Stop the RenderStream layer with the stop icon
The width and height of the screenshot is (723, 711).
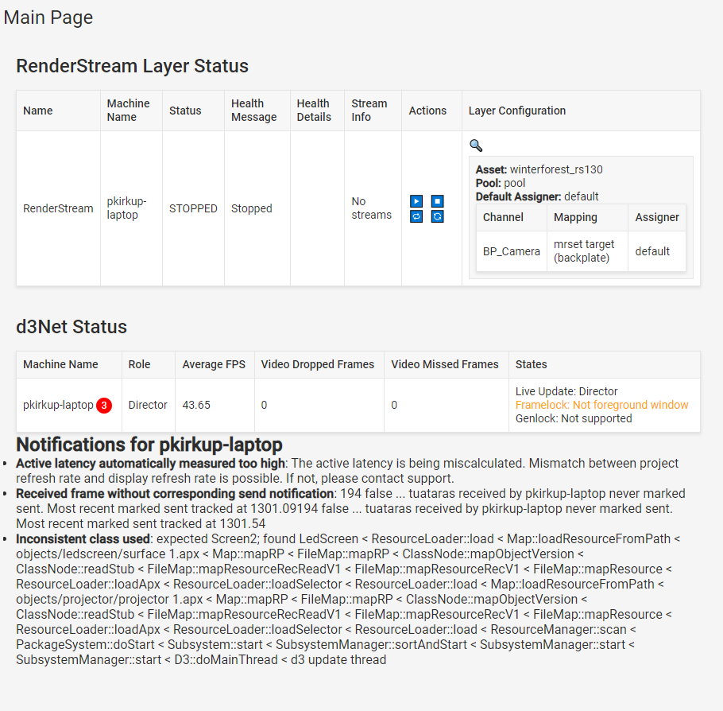coord(437,201)
